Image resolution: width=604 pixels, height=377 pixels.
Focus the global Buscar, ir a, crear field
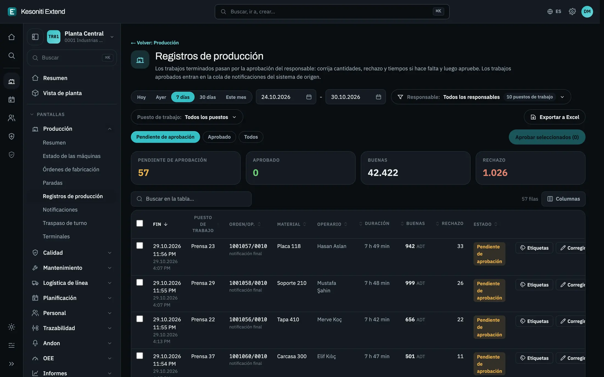point(332,12)
